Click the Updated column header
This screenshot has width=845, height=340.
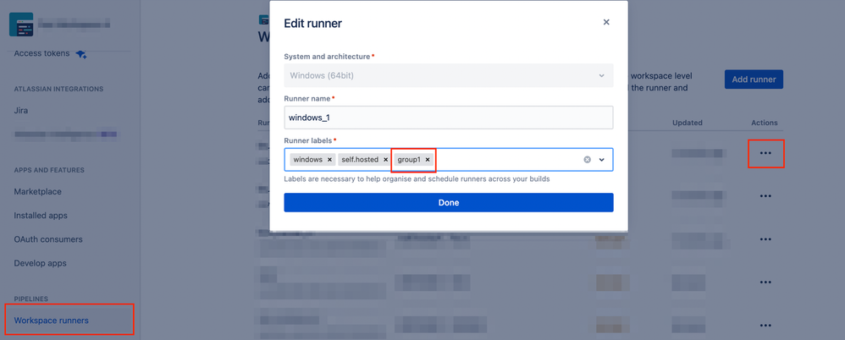tap(688, 123)
